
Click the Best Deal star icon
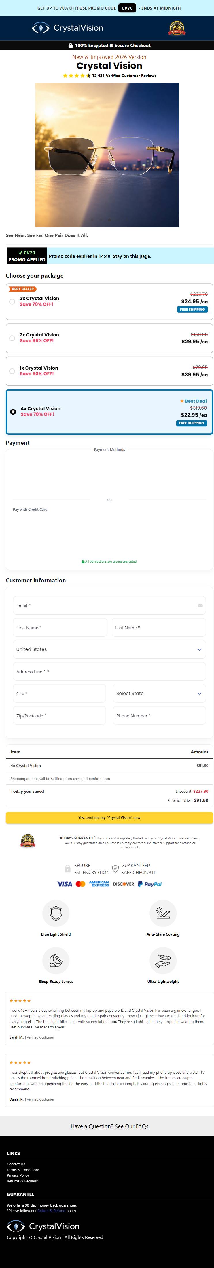click(182, 401)
